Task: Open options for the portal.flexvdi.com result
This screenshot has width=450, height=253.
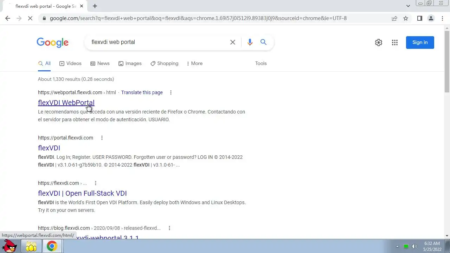Action: point(102,138)
